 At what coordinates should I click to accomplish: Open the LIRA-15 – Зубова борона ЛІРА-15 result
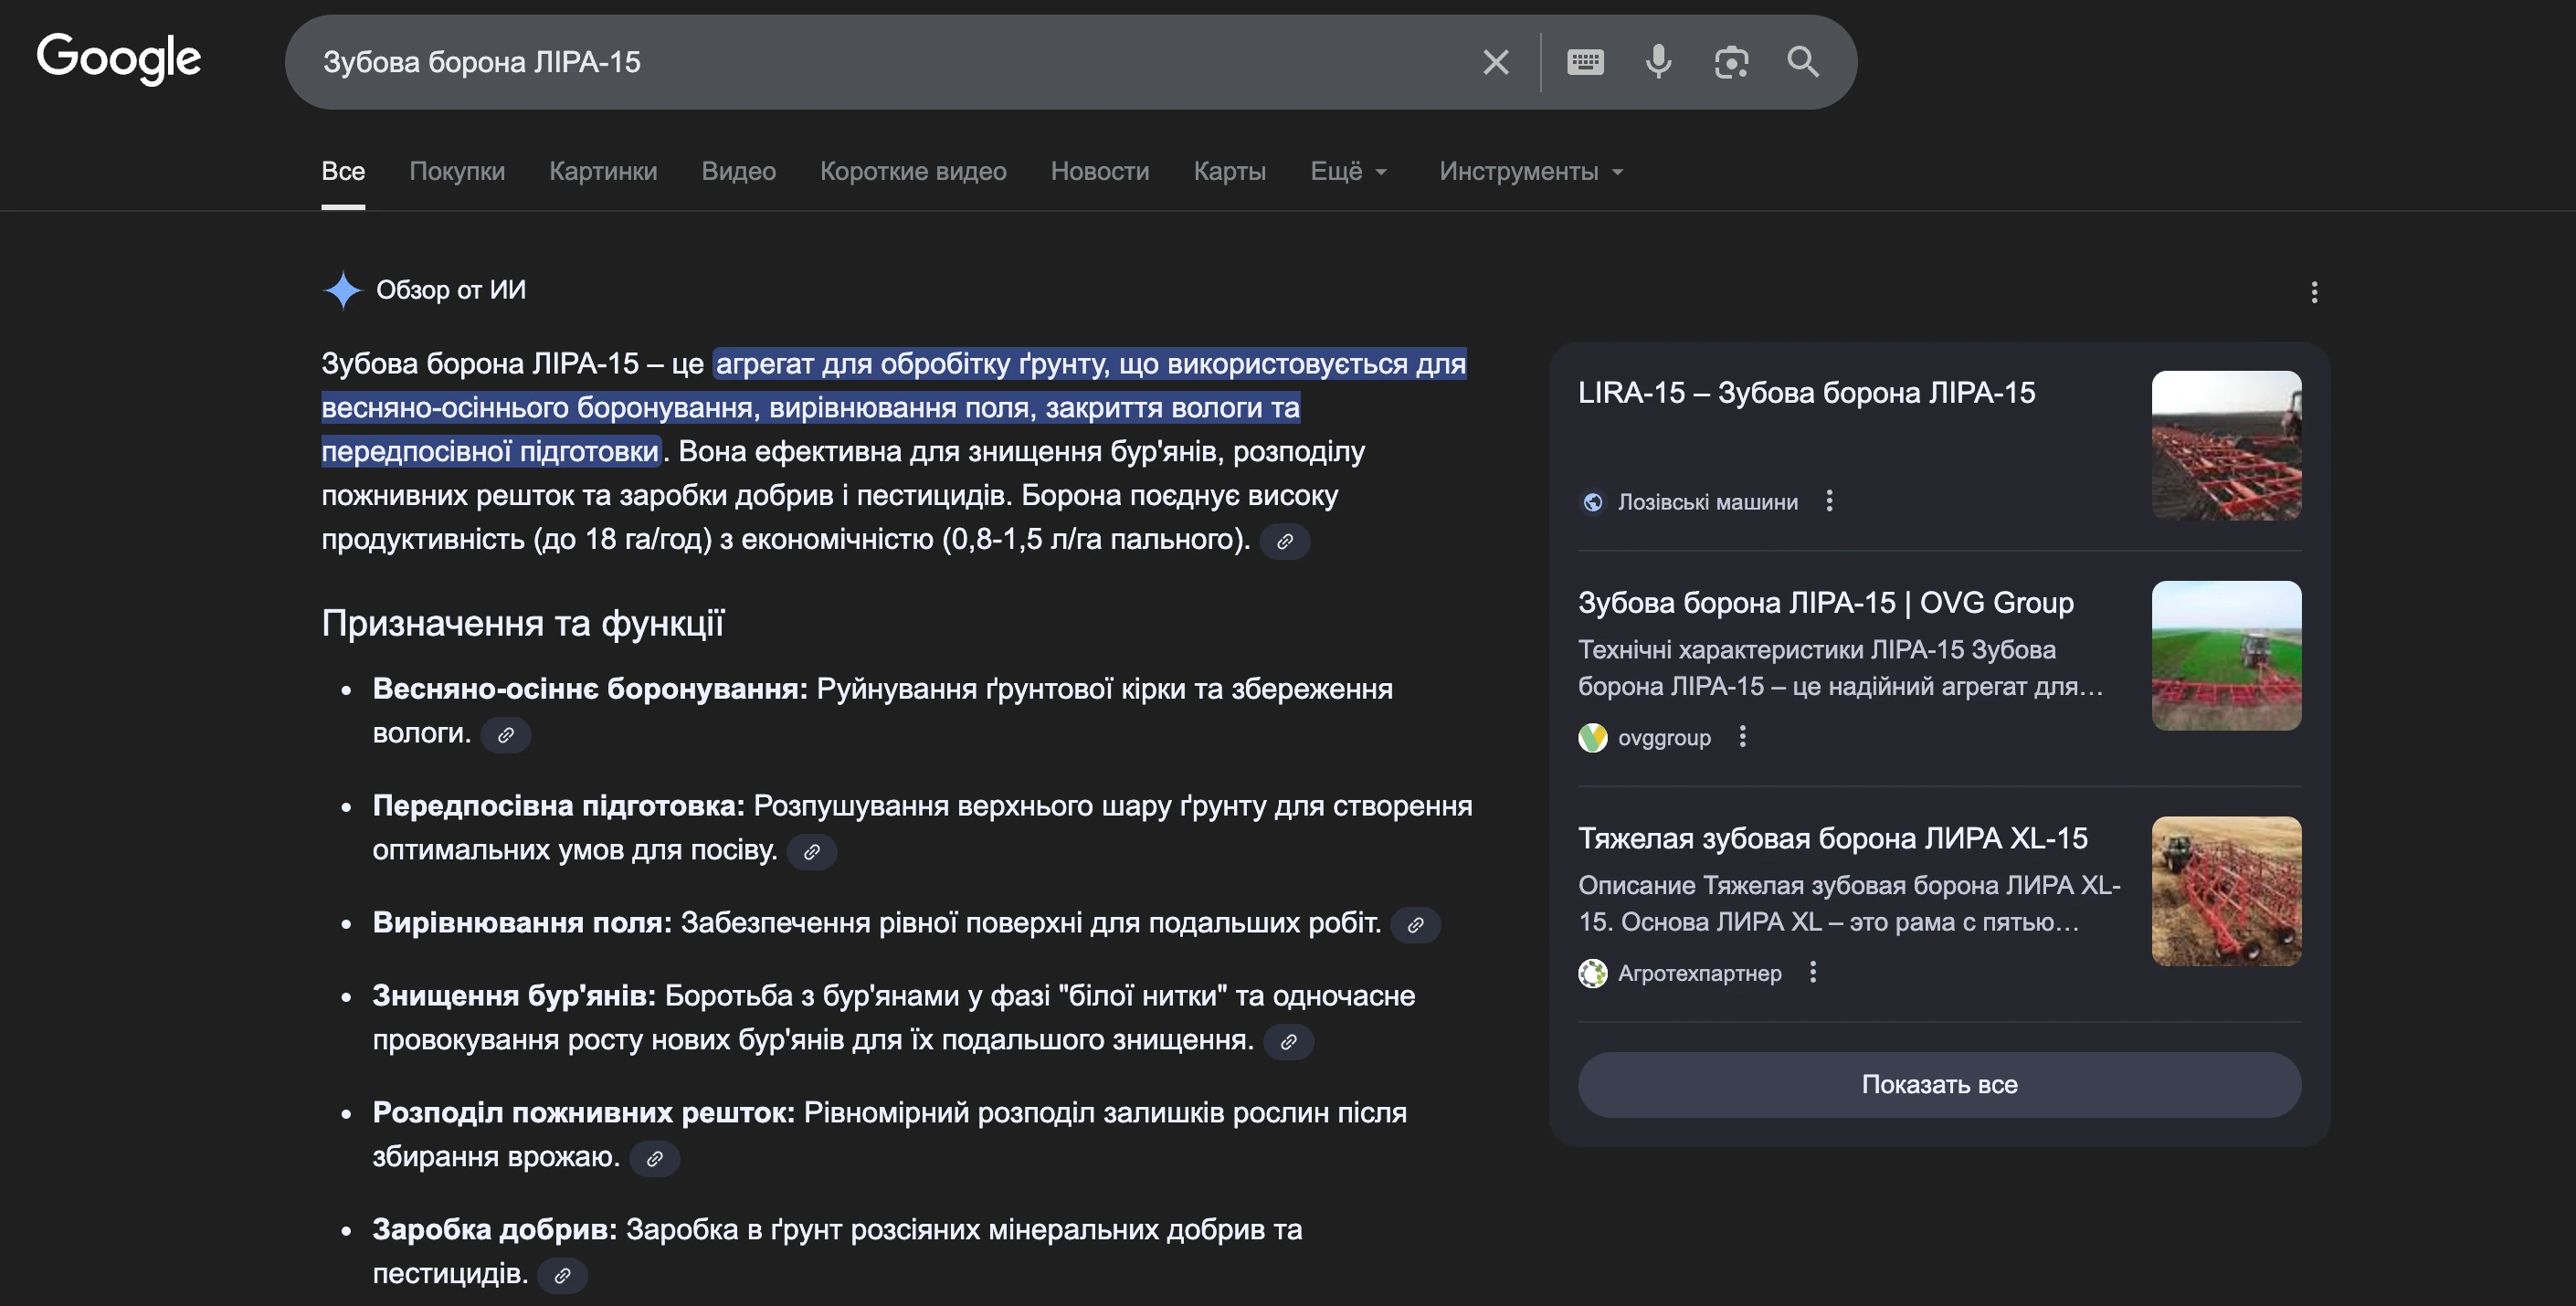coord(1805,393)
